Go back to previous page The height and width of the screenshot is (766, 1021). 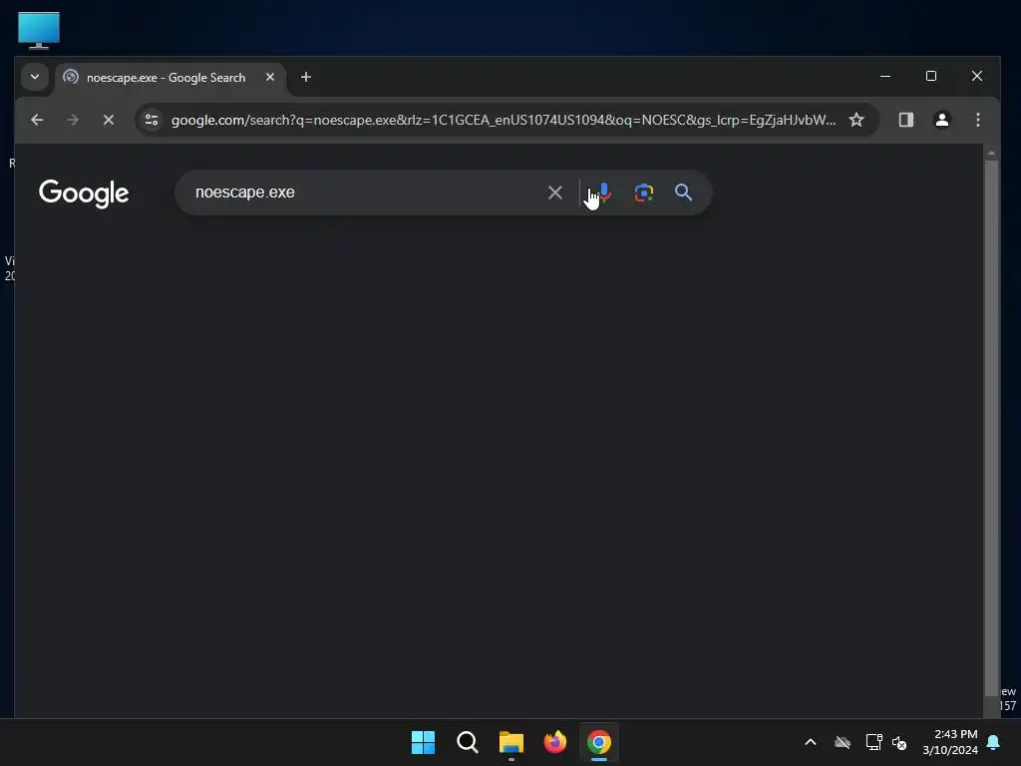[37, 120]
